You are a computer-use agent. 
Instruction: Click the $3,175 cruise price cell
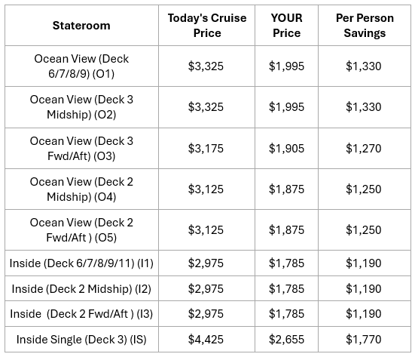206,148
